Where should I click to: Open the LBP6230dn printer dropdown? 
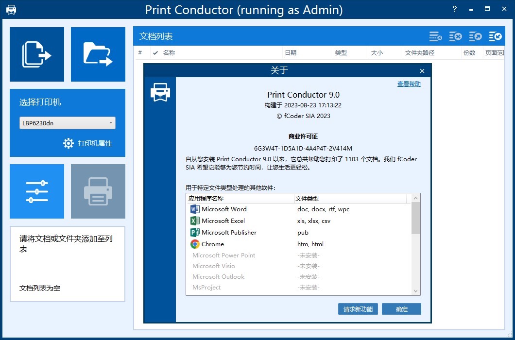click(68, 123)
